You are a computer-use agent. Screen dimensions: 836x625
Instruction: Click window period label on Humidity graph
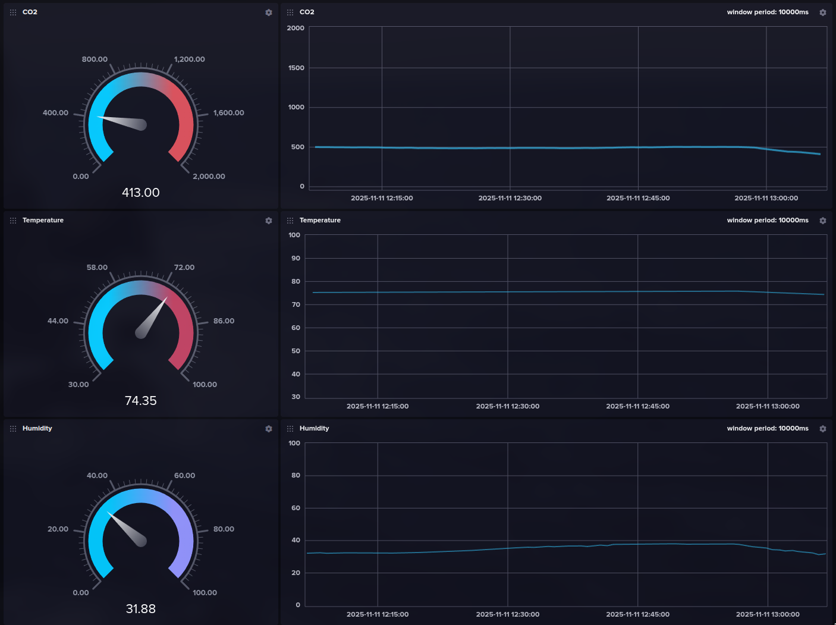coord(767,429)
